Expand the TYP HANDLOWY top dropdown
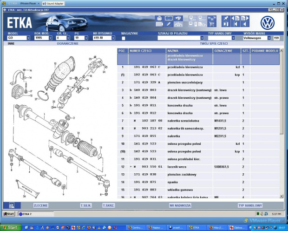This screenshot has width=288, height=231. click(233, 38)
